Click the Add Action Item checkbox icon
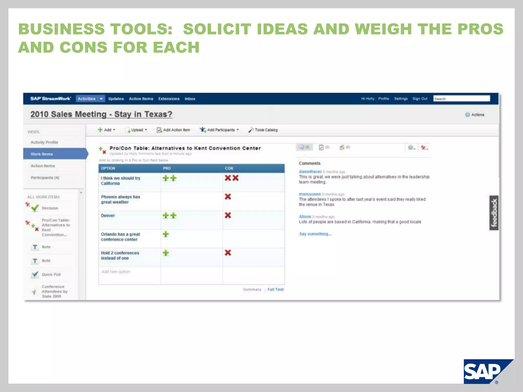The image size is (523, 392). point(159,130)
